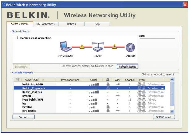Viewport: 189px width, 133px height.
Task: Close the Belkin Wireless Networking Utility window
Action: pyautogui.click(x=185, y=5)
